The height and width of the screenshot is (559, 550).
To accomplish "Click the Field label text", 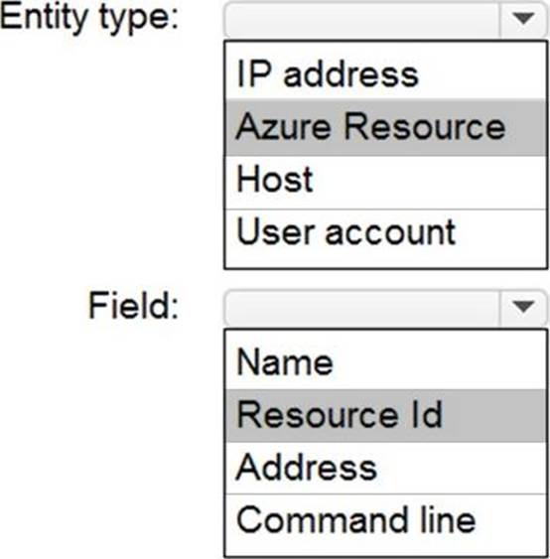I will [x=133, y=305].
